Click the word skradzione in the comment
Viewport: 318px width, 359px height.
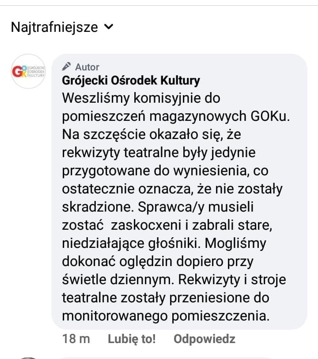click(x=98, y=207)
